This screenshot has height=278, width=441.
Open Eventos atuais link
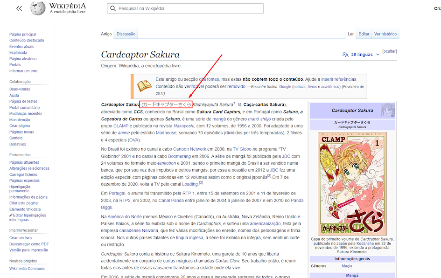coord(21,47)
